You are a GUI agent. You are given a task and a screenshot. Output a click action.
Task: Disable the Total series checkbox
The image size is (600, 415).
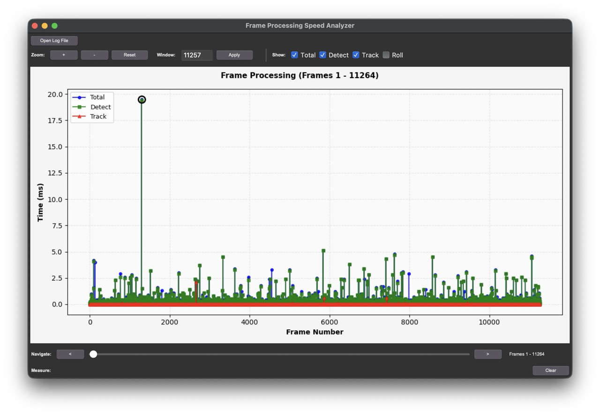click(x=294, y=55)
